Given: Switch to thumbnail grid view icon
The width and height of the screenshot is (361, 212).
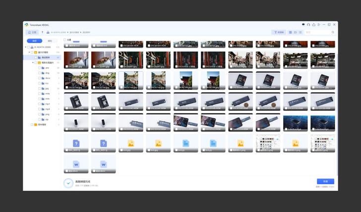Looking at the screenshot, I should click(290, 32).
